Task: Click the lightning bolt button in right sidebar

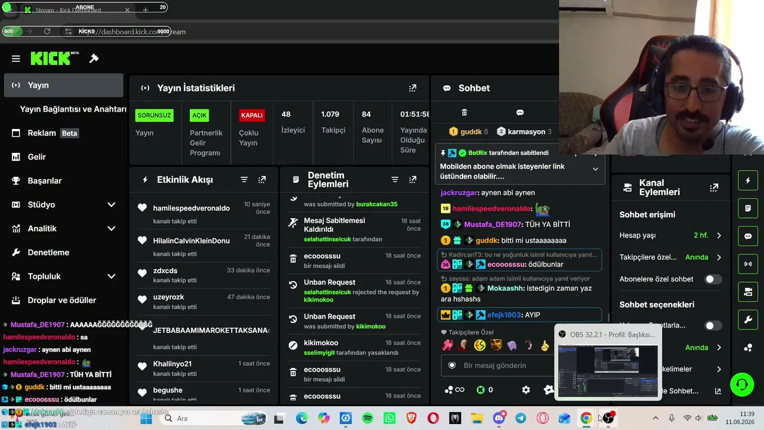Action: [748, 180]
